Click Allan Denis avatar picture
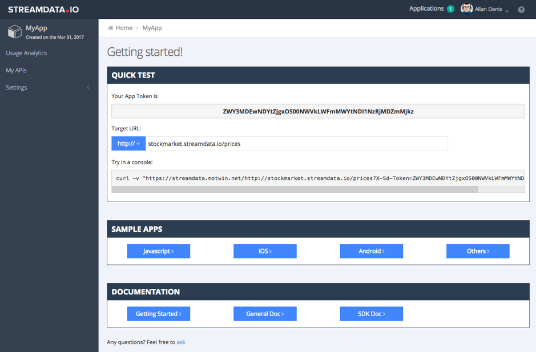The height and width of the screenshot is (352, 536). 466,9
